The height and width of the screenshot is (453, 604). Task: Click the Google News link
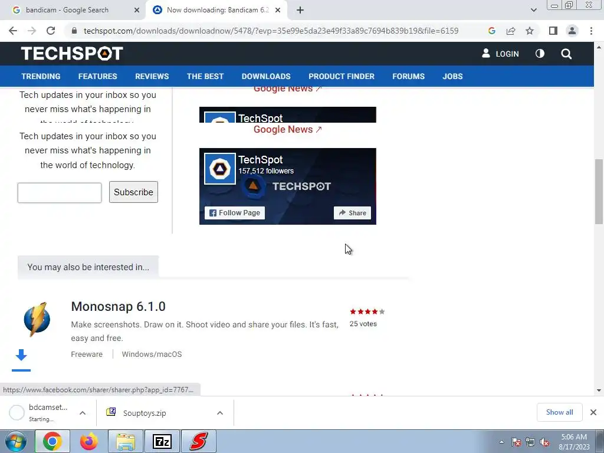click(x=287, y=129)
